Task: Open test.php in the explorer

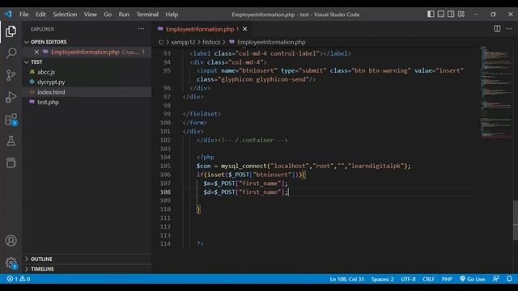Action: coord(49,102)
